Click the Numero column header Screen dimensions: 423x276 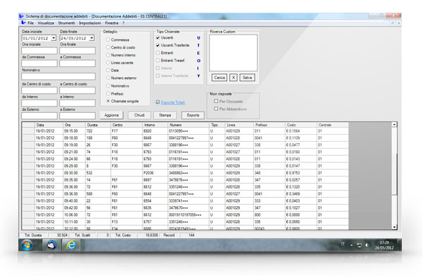tap(188, 125)
